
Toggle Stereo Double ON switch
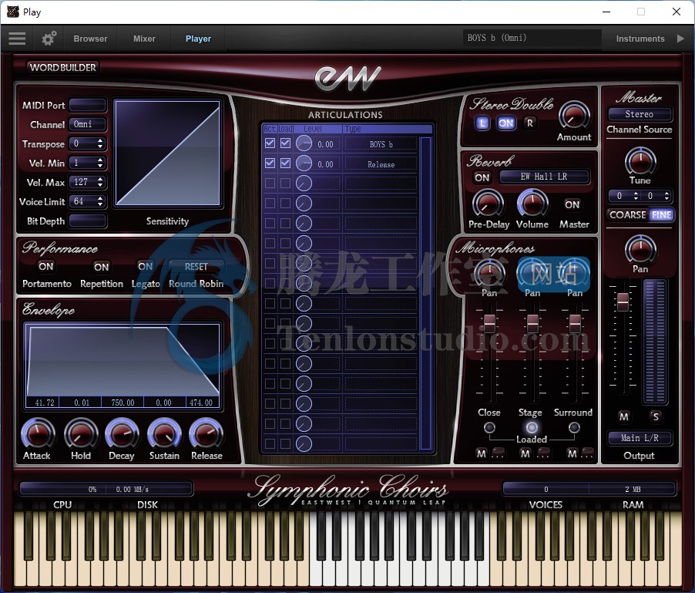(x=505, y=123)
